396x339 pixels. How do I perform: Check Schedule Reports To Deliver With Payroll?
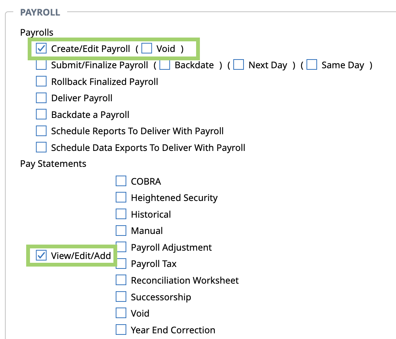click(x=41, y=131)
